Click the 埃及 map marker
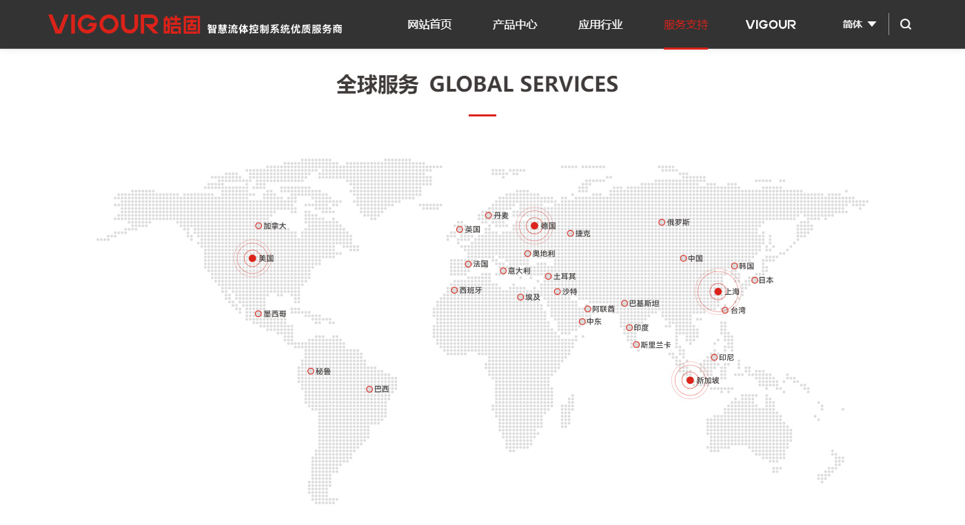 520,298
